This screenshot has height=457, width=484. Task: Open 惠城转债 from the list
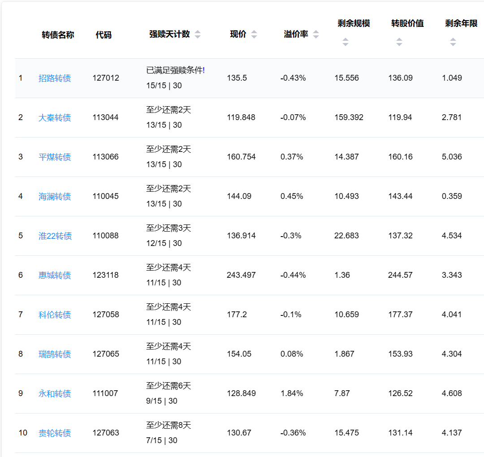click(x=55, y=276)
